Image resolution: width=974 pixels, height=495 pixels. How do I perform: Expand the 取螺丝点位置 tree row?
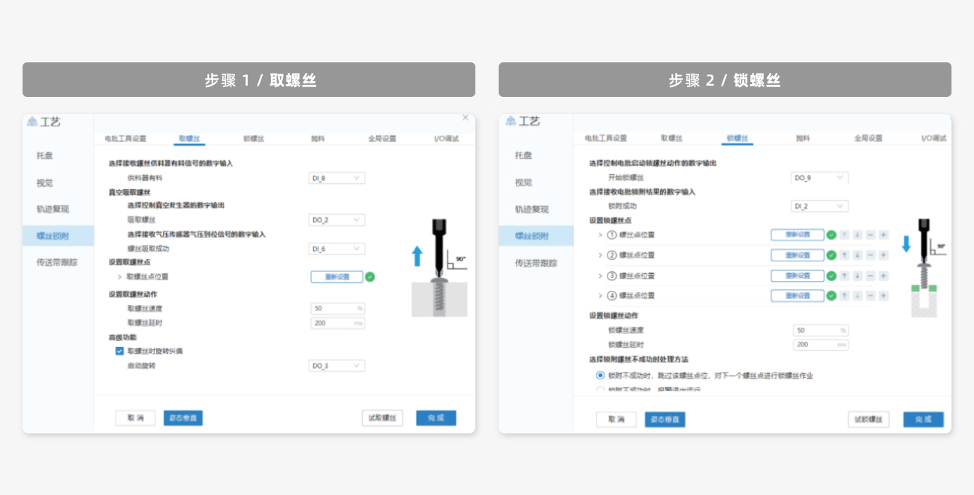[119, 277]
